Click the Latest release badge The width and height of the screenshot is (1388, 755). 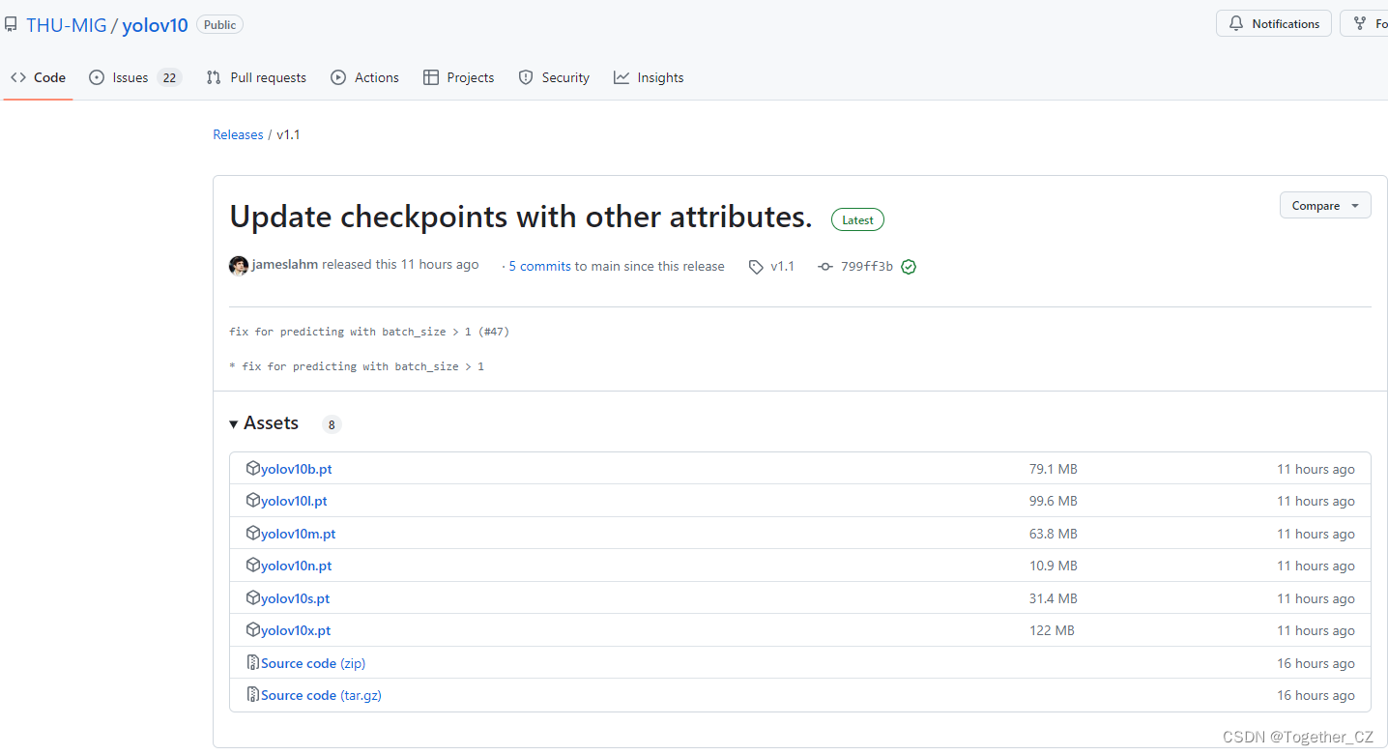857,220
